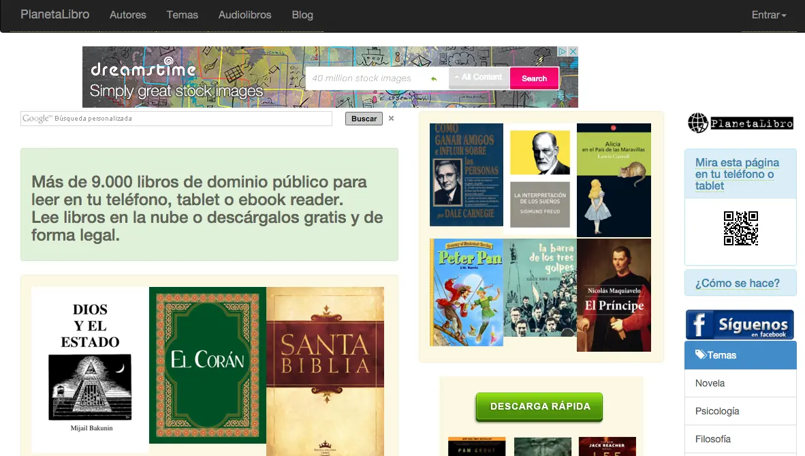805x456 pixels.
Task: Click the Temas tag header in sidebar
Action: pos(740,355)
